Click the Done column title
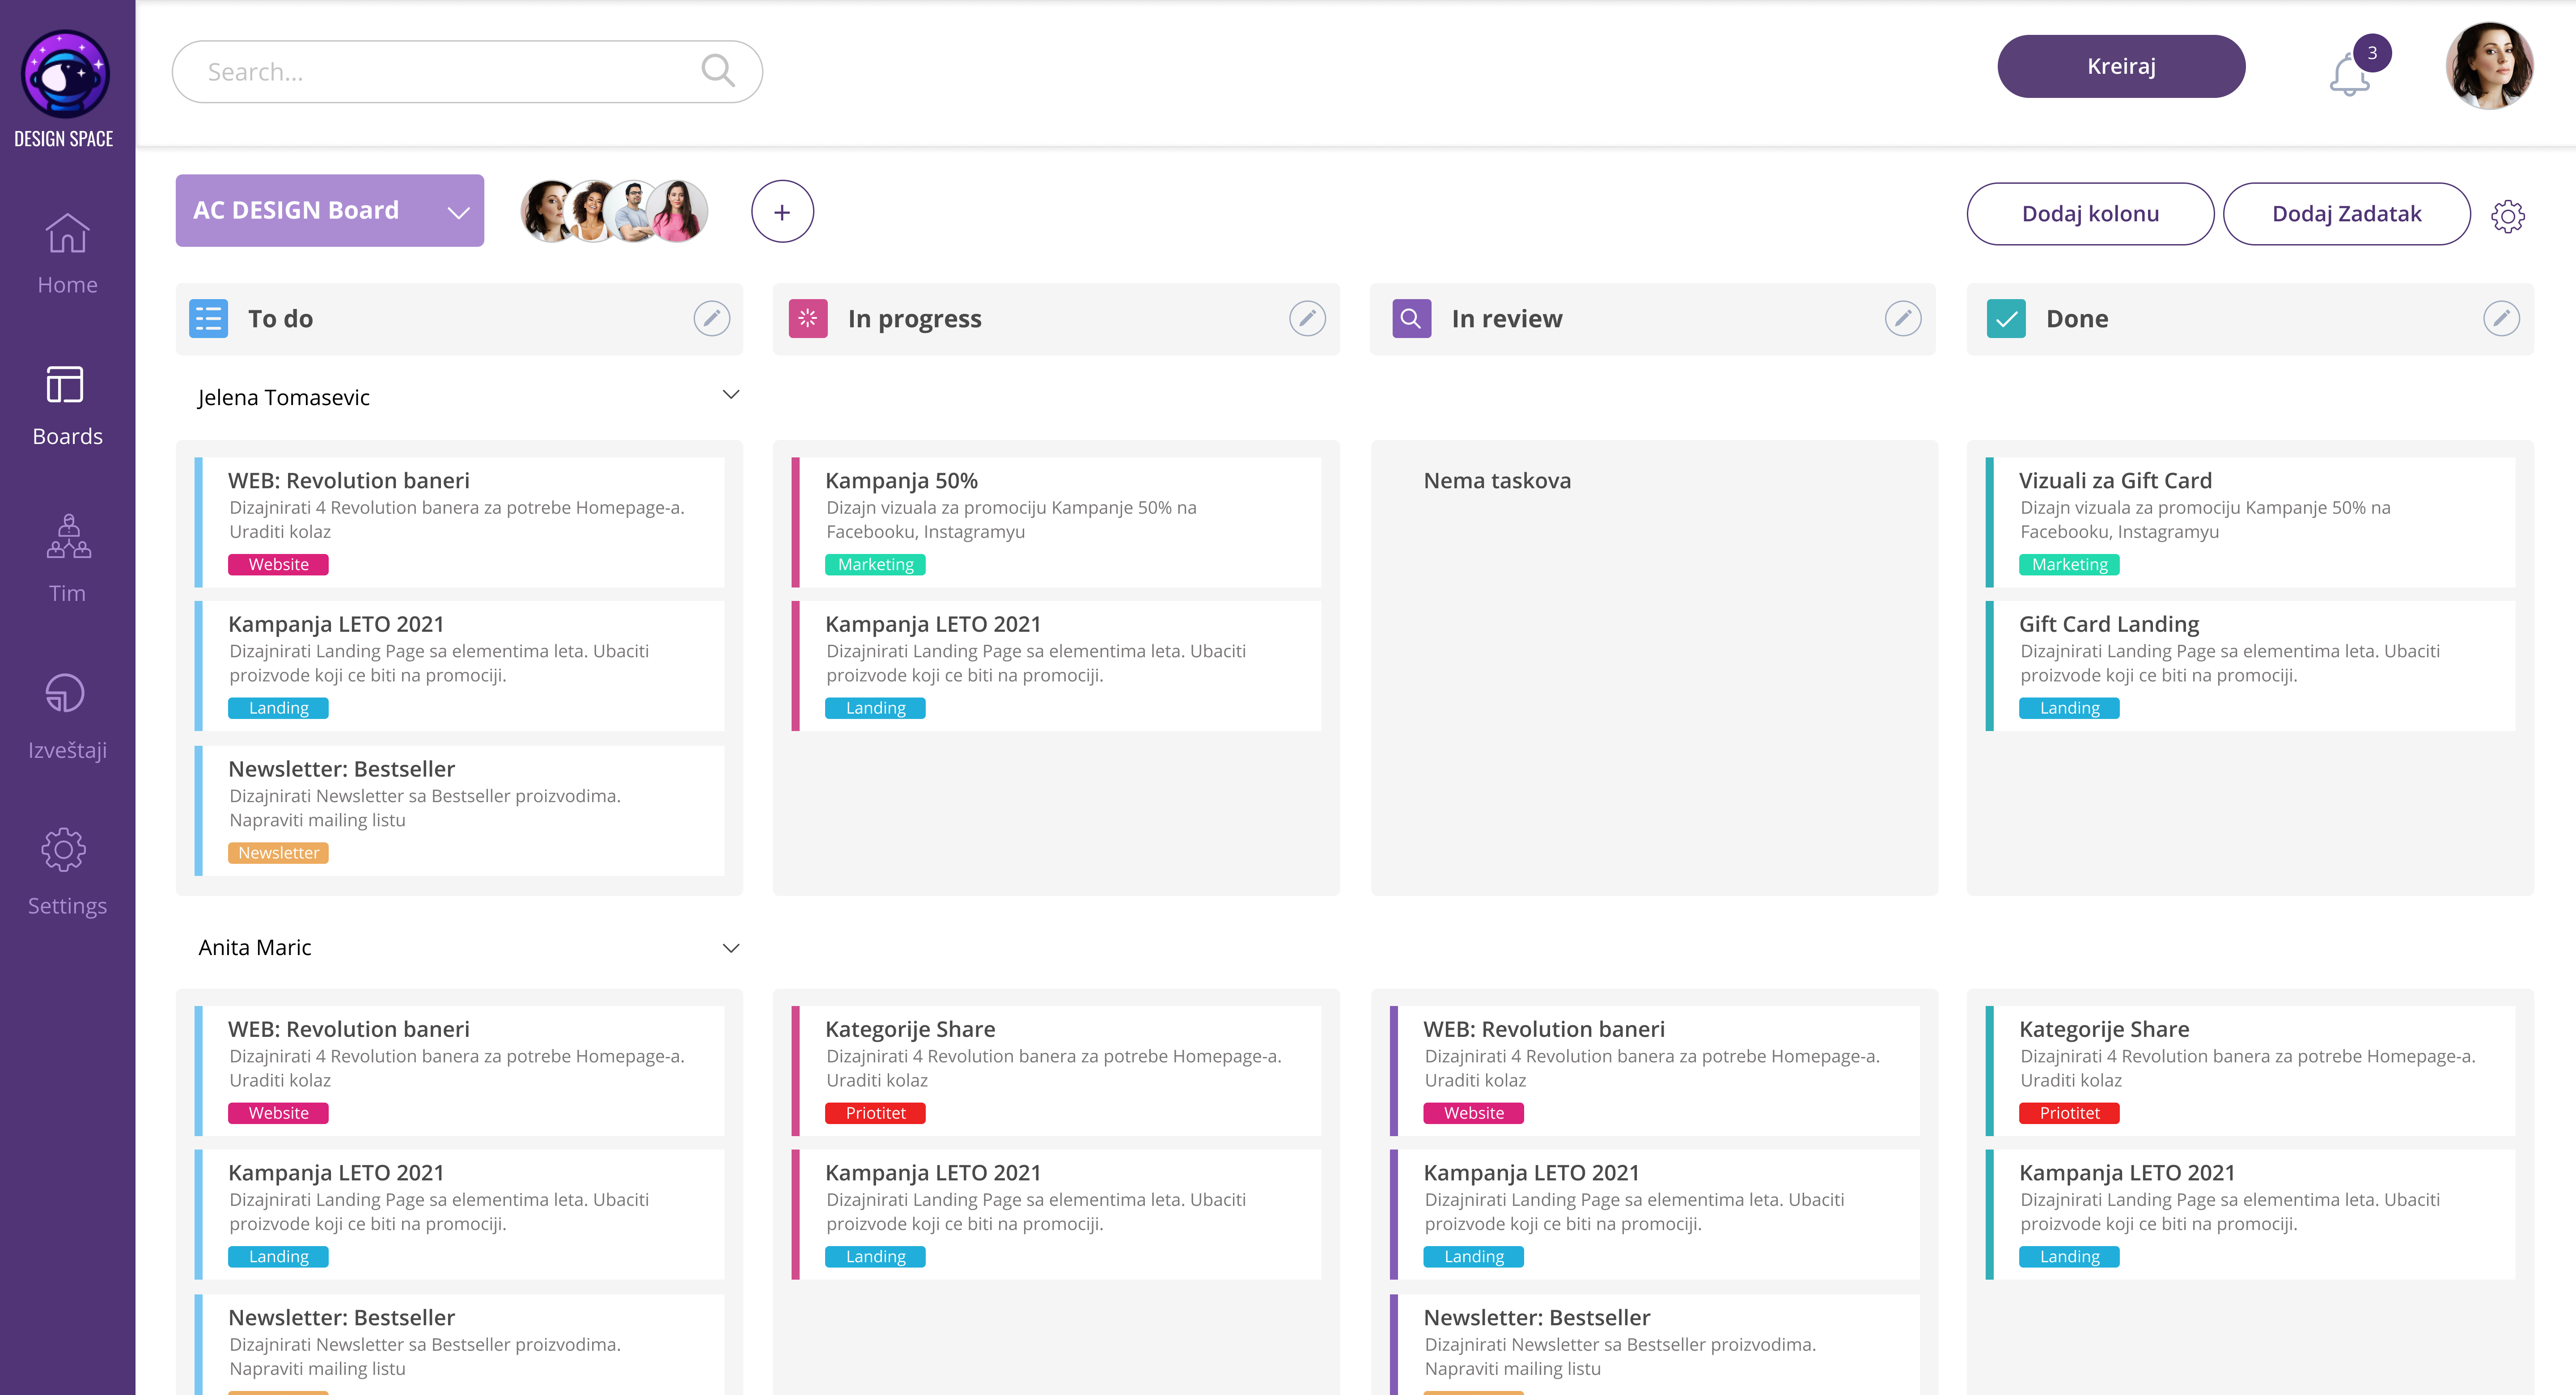2576x1395 pixels. tap(2077, 319)
